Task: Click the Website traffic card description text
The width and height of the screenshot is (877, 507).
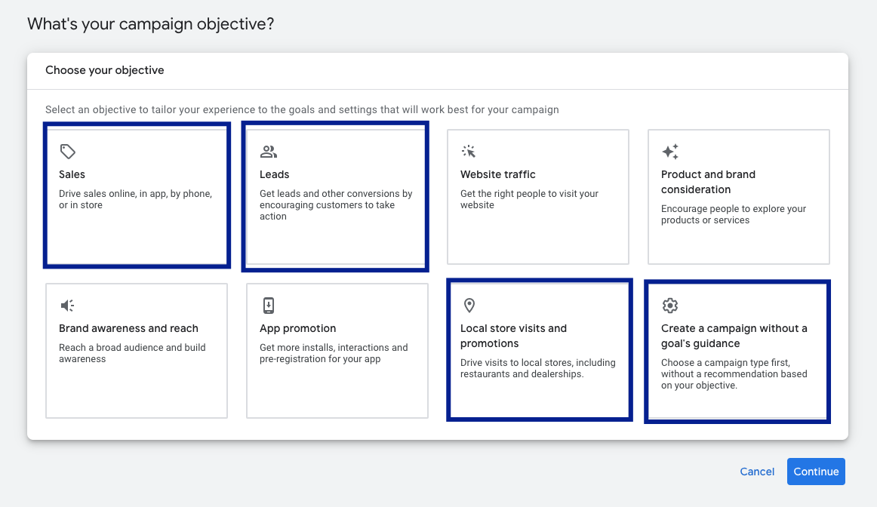Action: coord(528,199)
